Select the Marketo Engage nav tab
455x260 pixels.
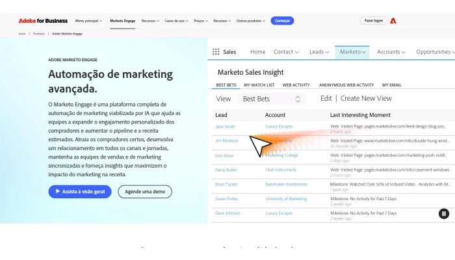(122, 21)
